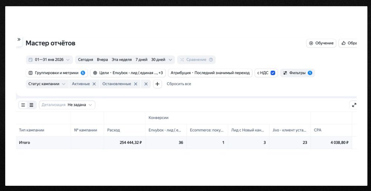Click Сбросить все link

[x=179, y=84]
